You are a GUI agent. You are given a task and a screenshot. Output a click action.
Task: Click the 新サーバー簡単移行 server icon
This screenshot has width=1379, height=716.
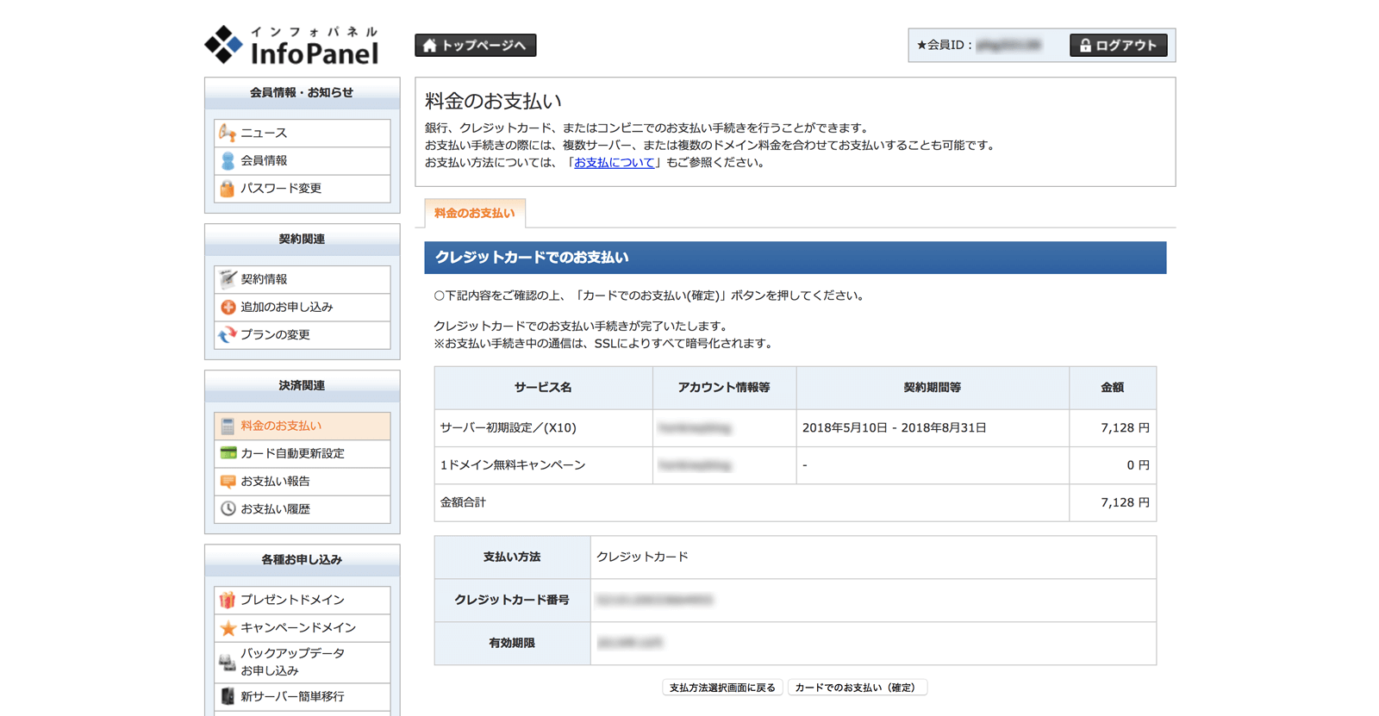click(228, 696)
